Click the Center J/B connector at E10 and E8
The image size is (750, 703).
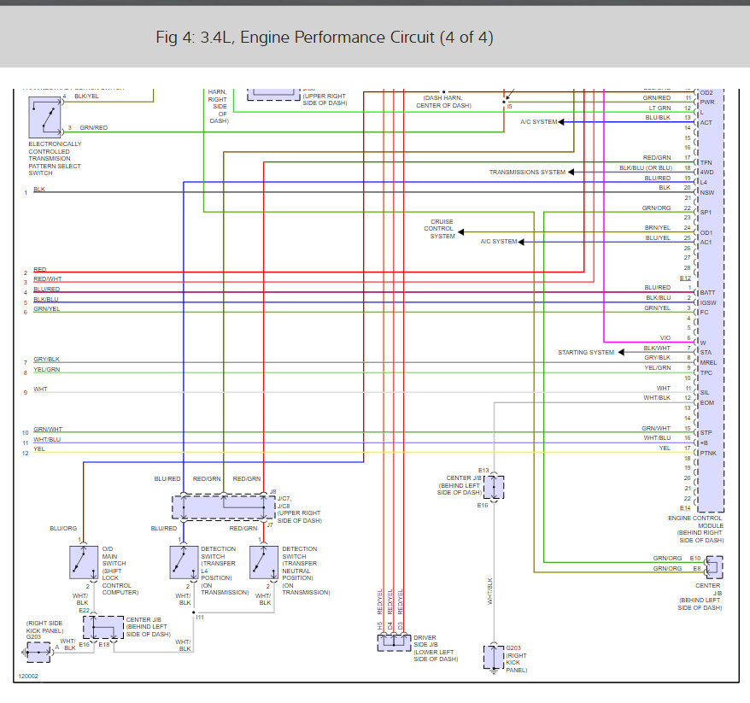pos(714,567)
